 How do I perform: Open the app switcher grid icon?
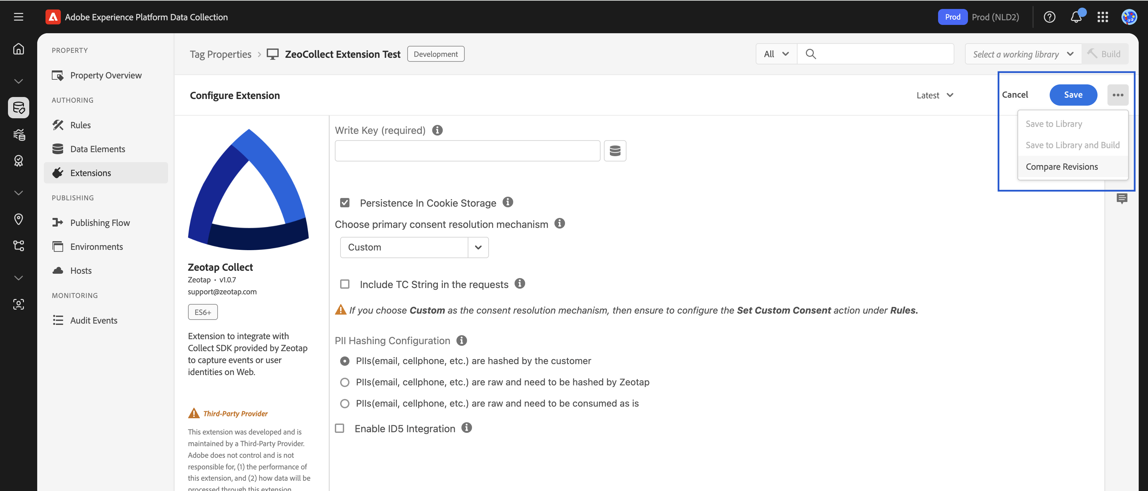1102,17
